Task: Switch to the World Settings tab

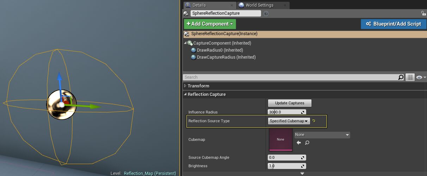Action: click(x=259, y=5)
